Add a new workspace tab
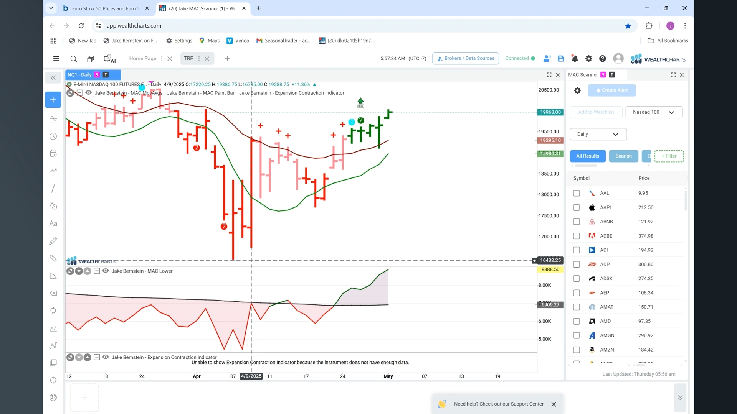This screenshot has height=414, width=737. point(227,59)
